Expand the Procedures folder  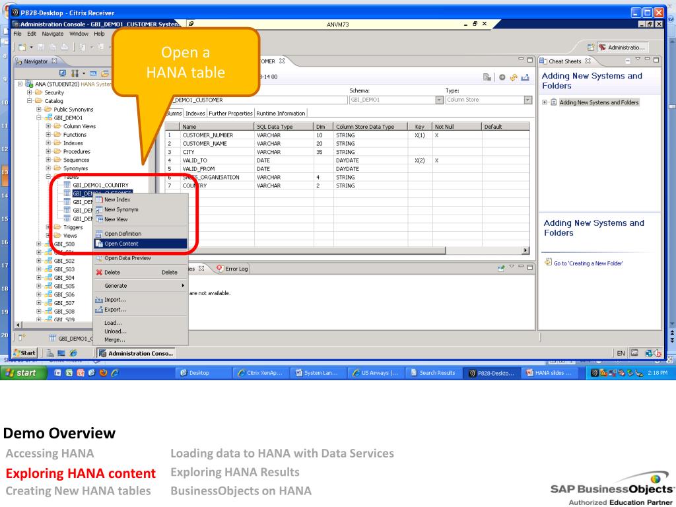48,151
